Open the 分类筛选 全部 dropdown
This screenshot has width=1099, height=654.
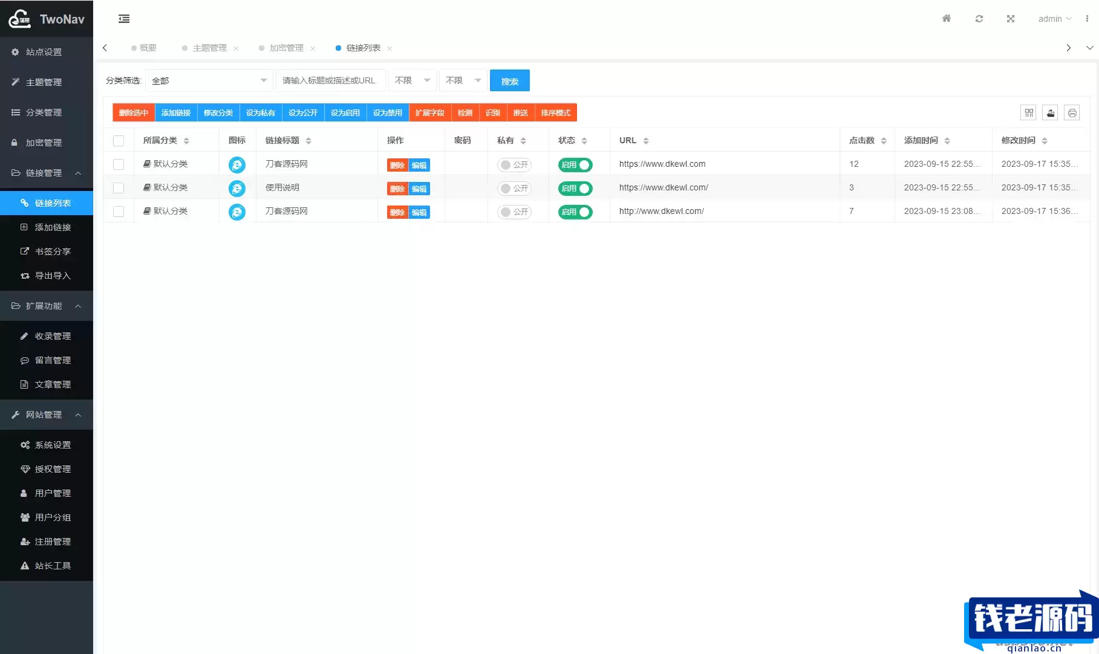(x=209, y=80)
